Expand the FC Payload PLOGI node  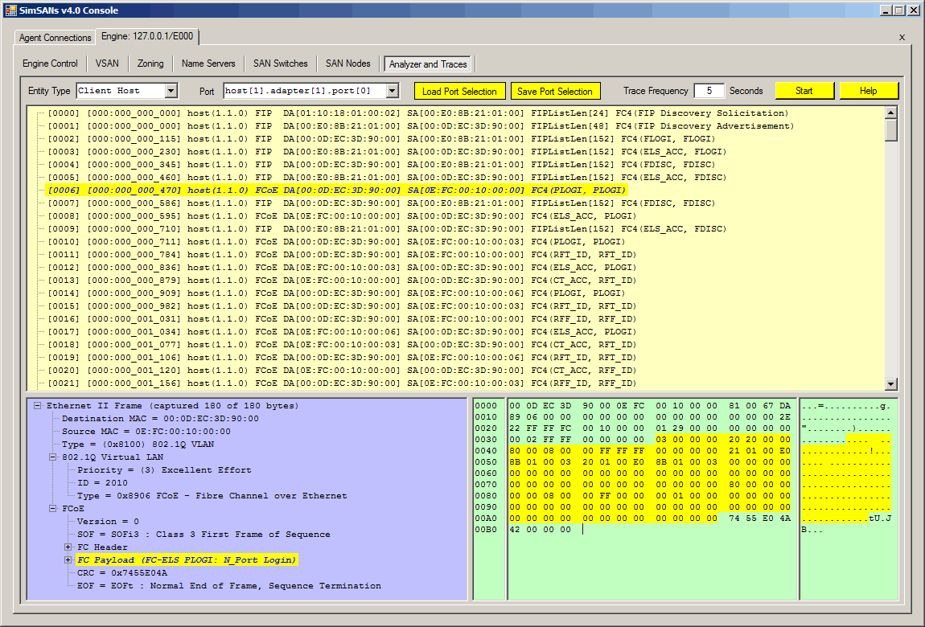pos(68,560)
